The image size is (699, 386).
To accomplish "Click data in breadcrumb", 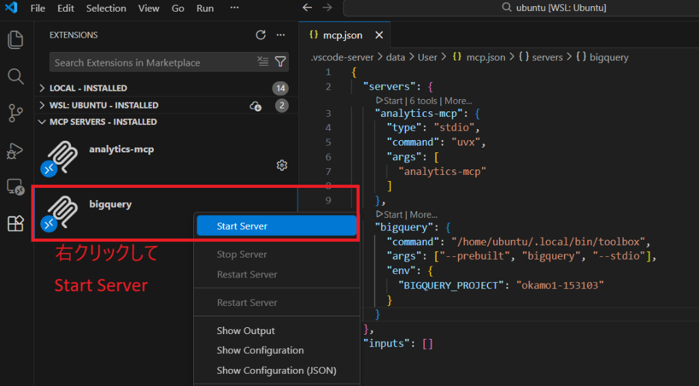I will [395, 57].
